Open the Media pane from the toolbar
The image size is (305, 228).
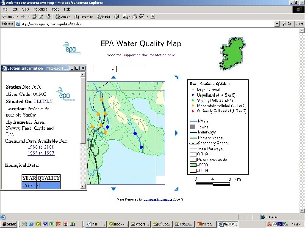click(104, 17)
